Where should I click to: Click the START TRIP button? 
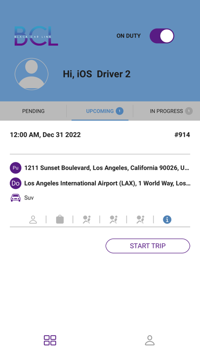[x=147, y=246]
